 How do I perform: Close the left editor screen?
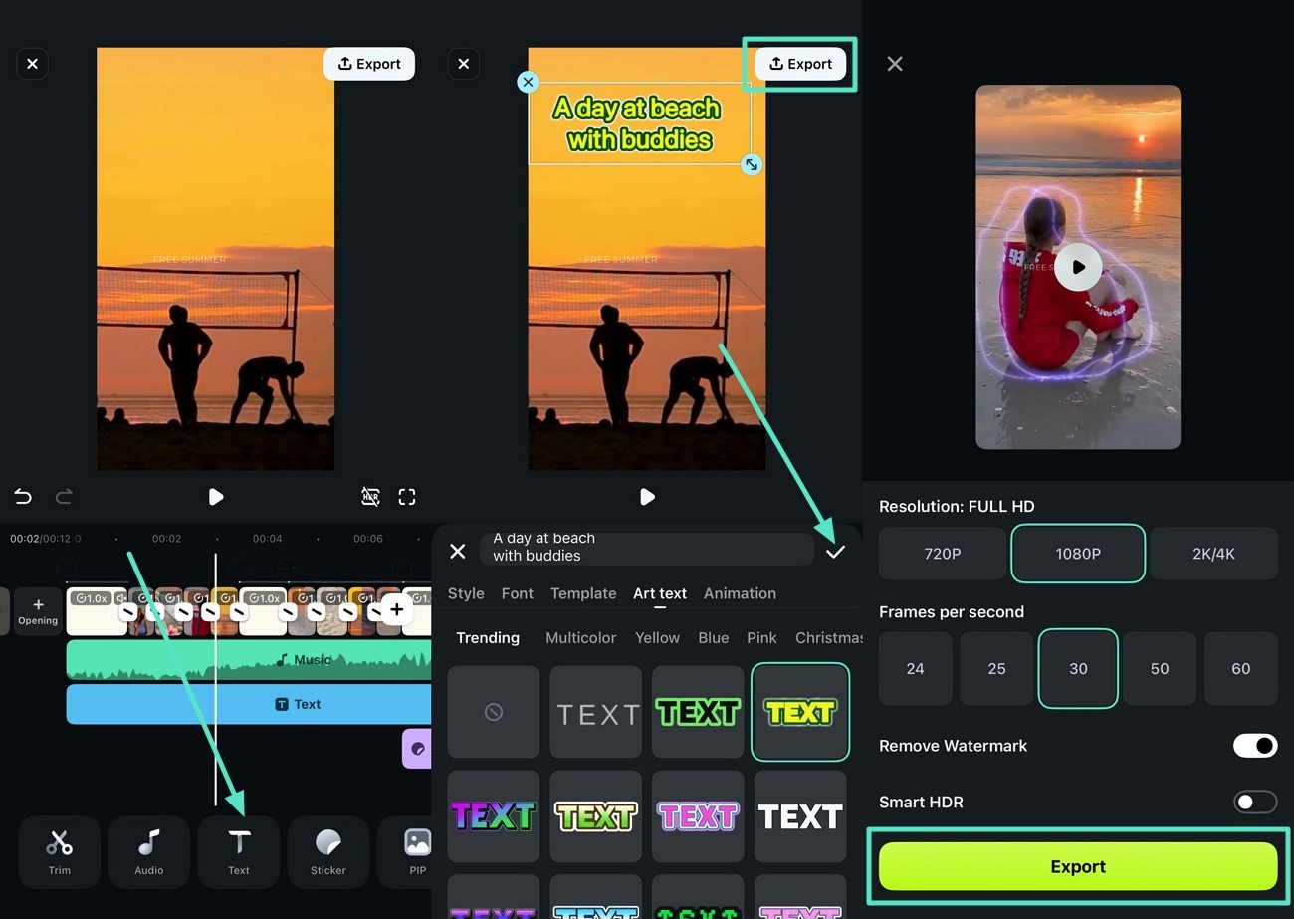32,64
